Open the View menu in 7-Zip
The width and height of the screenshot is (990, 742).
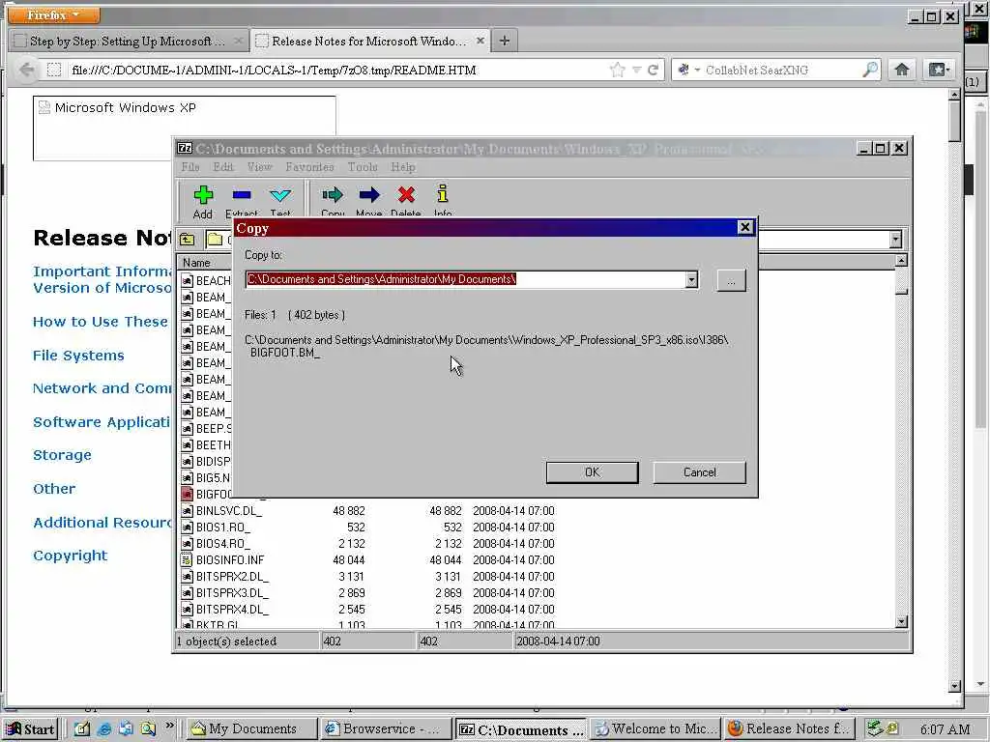259,167
